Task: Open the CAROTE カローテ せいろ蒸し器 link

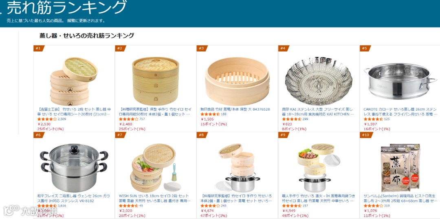Action: [x=400, y=112]
